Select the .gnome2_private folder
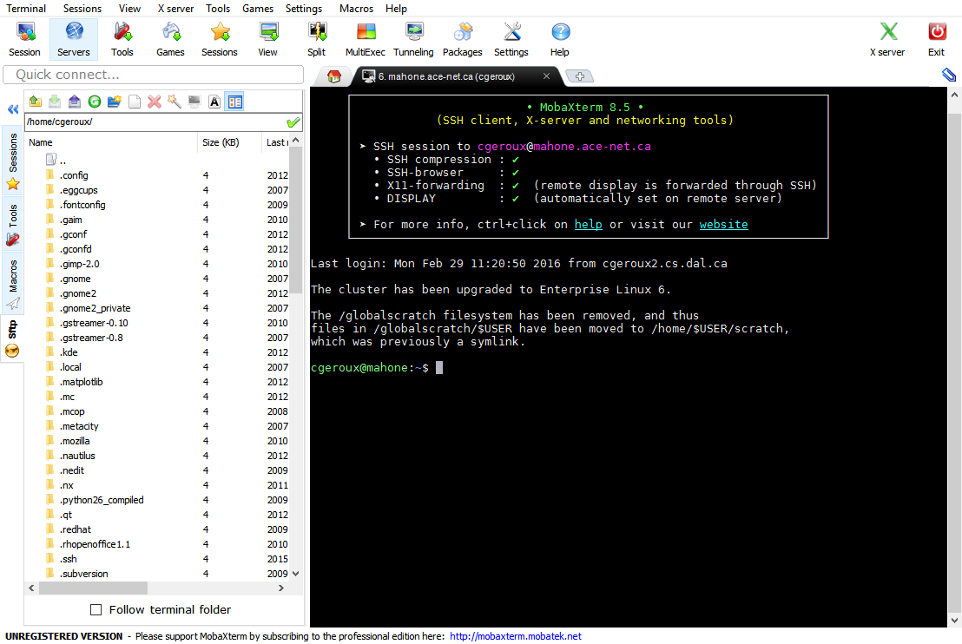 coord(96,308)
